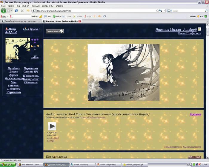209x167 pixels.
Task: Open the Правка menu
Action: 11,6
